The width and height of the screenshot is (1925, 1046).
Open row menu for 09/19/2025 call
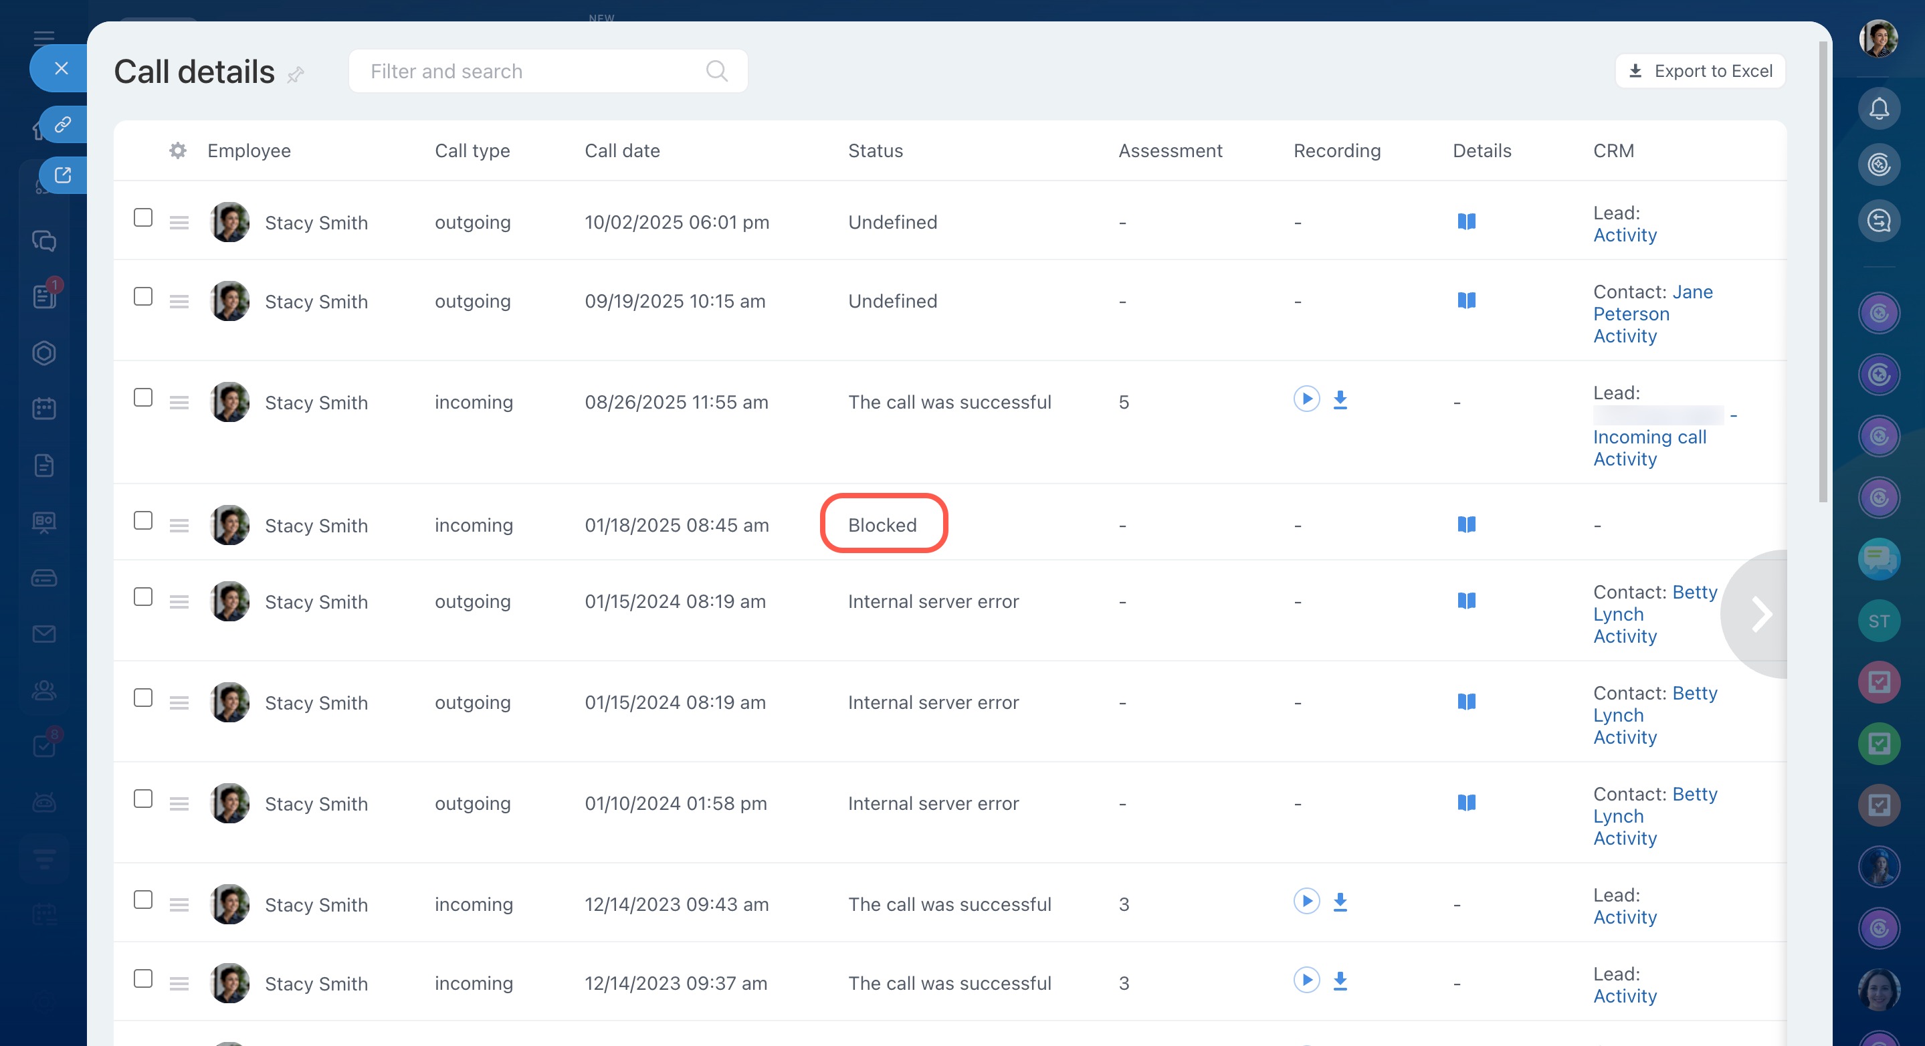point(179,302)
